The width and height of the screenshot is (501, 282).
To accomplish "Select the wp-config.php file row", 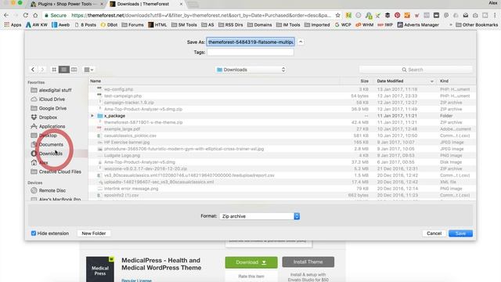I will click(x=282, y=89).
